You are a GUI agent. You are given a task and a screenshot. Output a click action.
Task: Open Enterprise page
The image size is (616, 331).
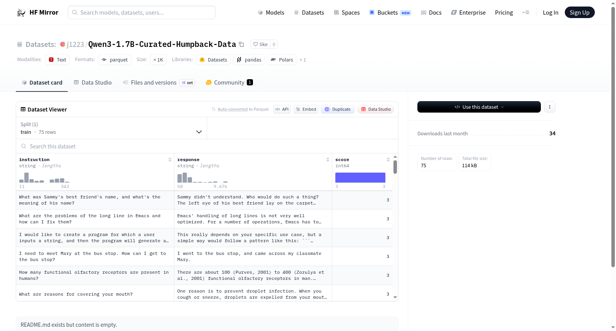469,13
